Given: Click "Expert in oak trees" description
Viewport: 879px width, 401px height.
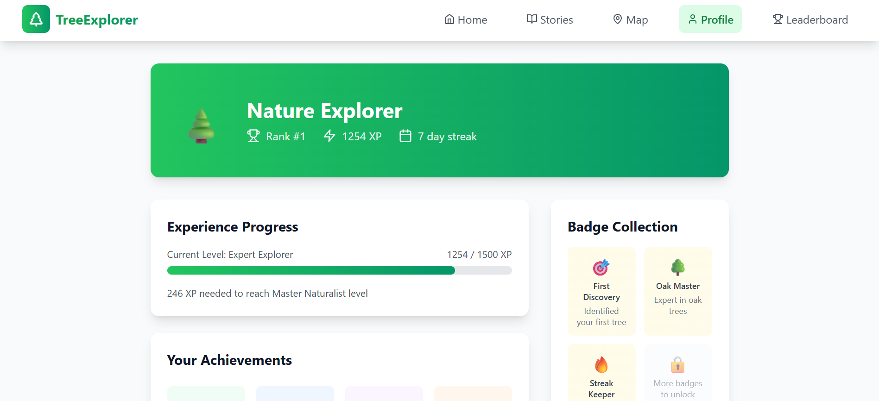Looking at the screenshot, I should click(678, 306).
